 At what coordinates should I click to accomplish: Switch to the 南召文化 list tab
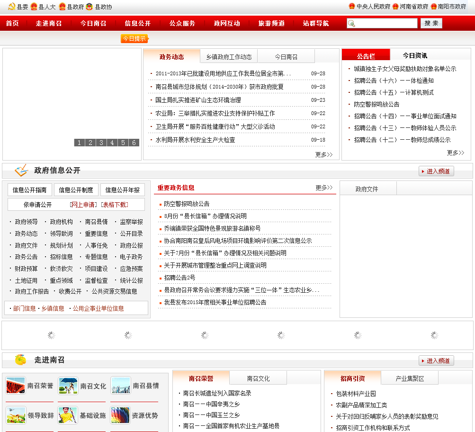pyautogui.click(x=259, y=378)
